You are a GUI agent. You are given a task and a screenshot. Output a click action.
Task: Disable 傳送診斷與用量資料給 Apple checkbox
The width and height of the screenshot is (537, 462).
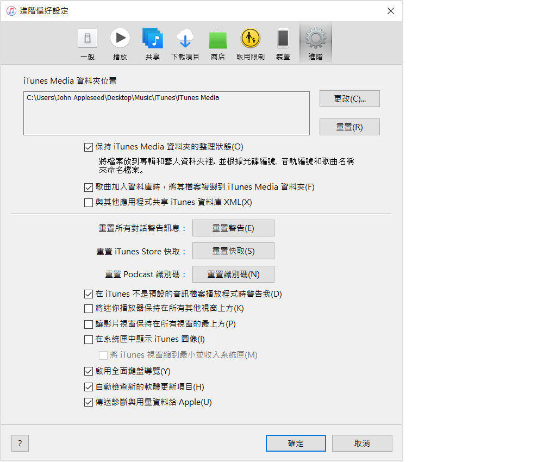pyautogui.click(x=89, y=403)
